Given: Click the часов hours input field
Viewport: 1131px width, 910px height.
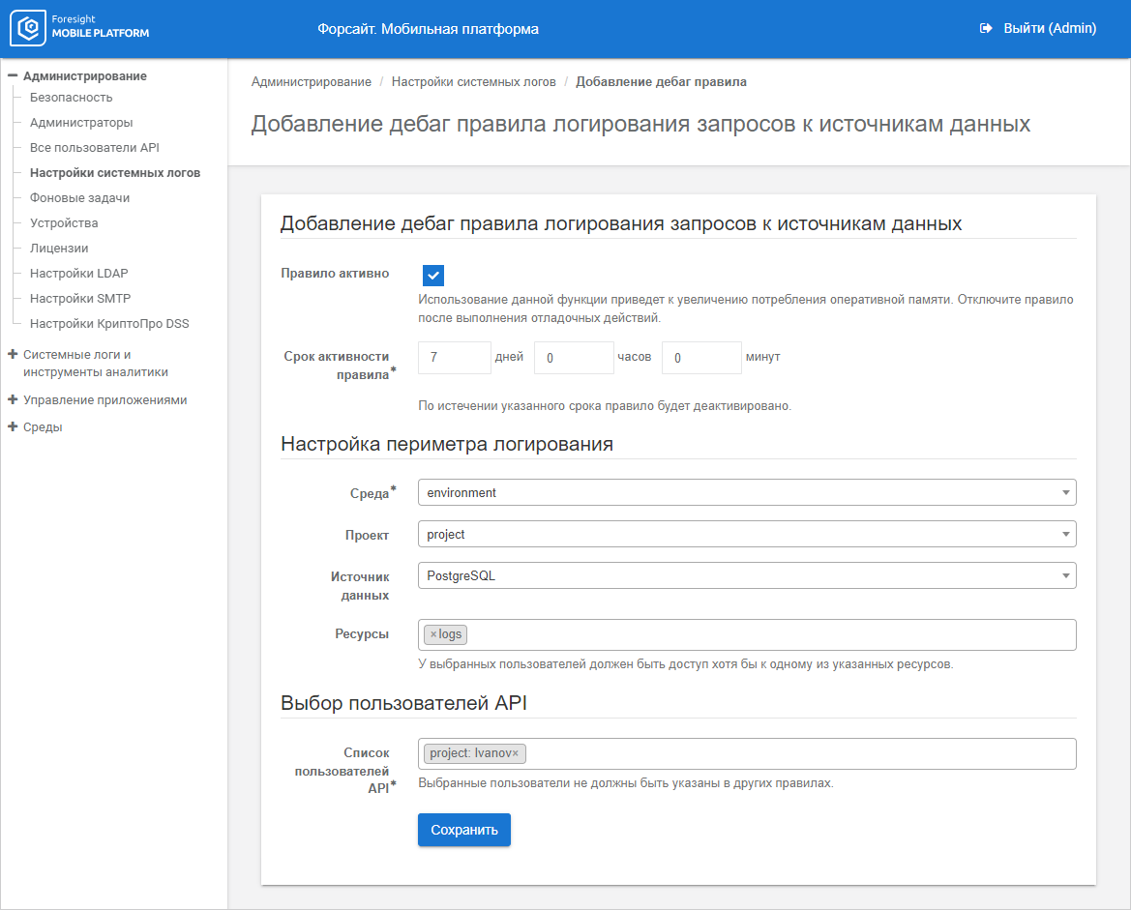Looking at the screenshot, I should click(573, 357).
